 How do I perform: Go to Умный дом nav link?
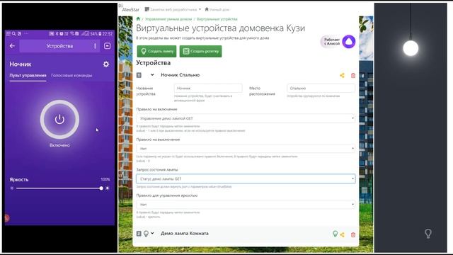tap(217, 9)
